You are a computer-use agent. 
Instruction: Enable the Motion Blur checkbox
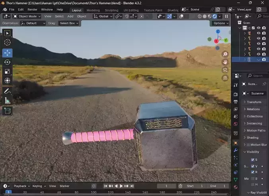248,145
